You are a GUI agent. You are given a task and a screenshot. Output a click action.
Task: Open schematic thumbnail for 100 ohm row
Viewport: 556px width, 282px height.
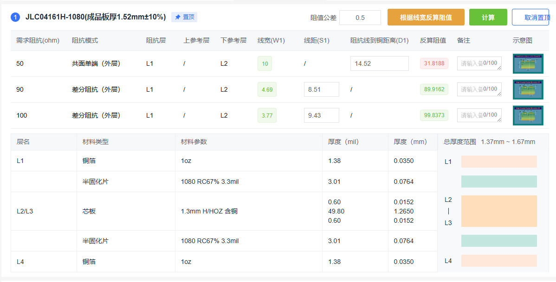[528, 115]
